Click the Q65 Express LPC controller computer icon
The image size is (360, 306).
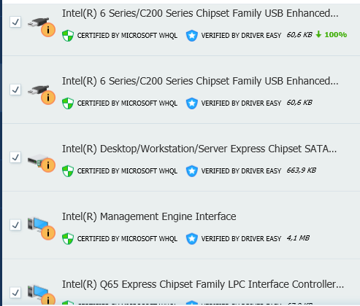point(41,295)
